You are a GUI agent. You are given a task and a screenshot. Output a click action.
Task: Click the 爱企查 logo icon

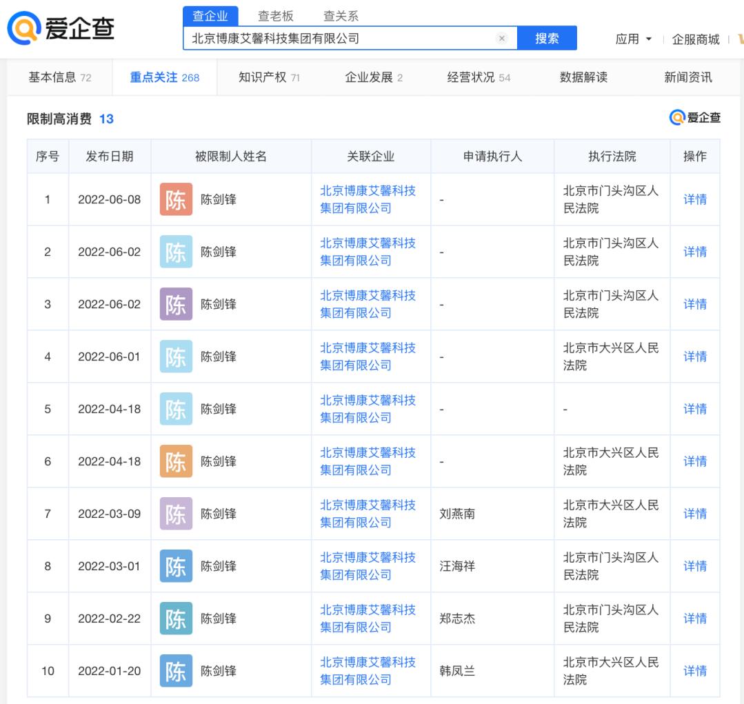click(x=21, y=28)
